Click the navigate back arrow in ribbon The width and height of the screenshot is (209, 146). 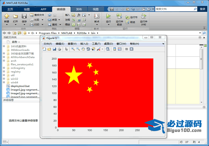point(49,15)
